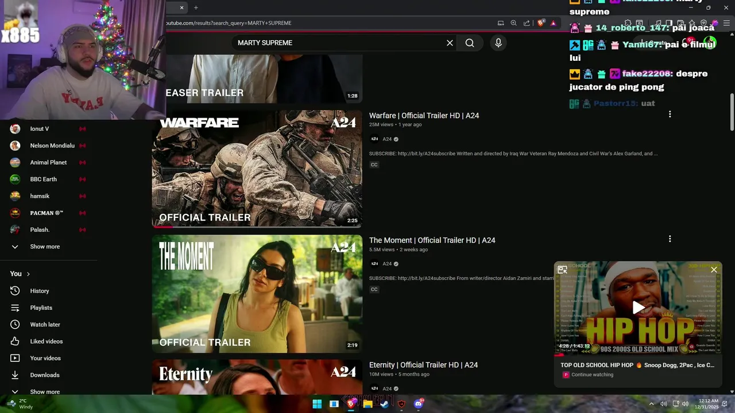Viewport: 735px width, 413px height.
Task: Open Task View on the taskbar
Action: click(334, 404)
